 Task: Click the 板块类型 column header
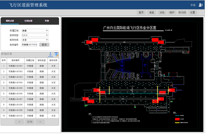click(x=42, y=60)
